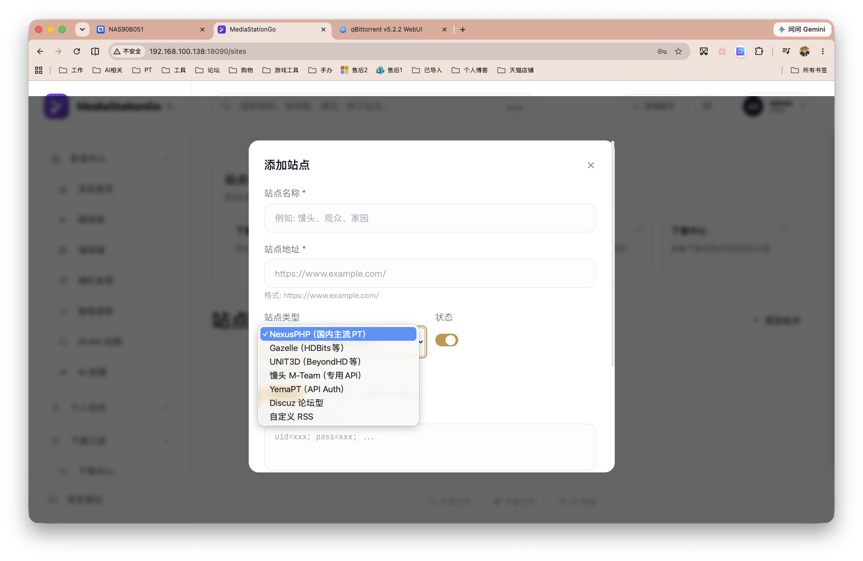Switch to the NAS90B051 browser tab

click(x=151, y=29)
